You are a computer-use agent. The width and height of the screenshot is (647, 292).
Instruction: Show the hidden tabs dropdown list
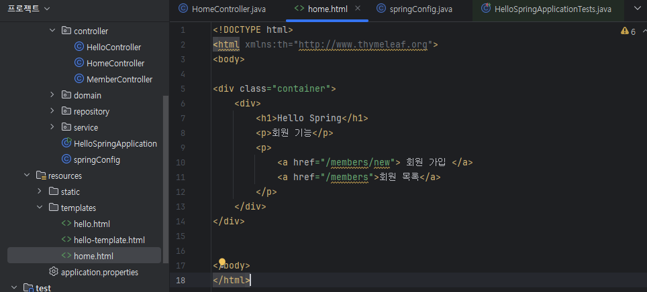coord(637,8)
